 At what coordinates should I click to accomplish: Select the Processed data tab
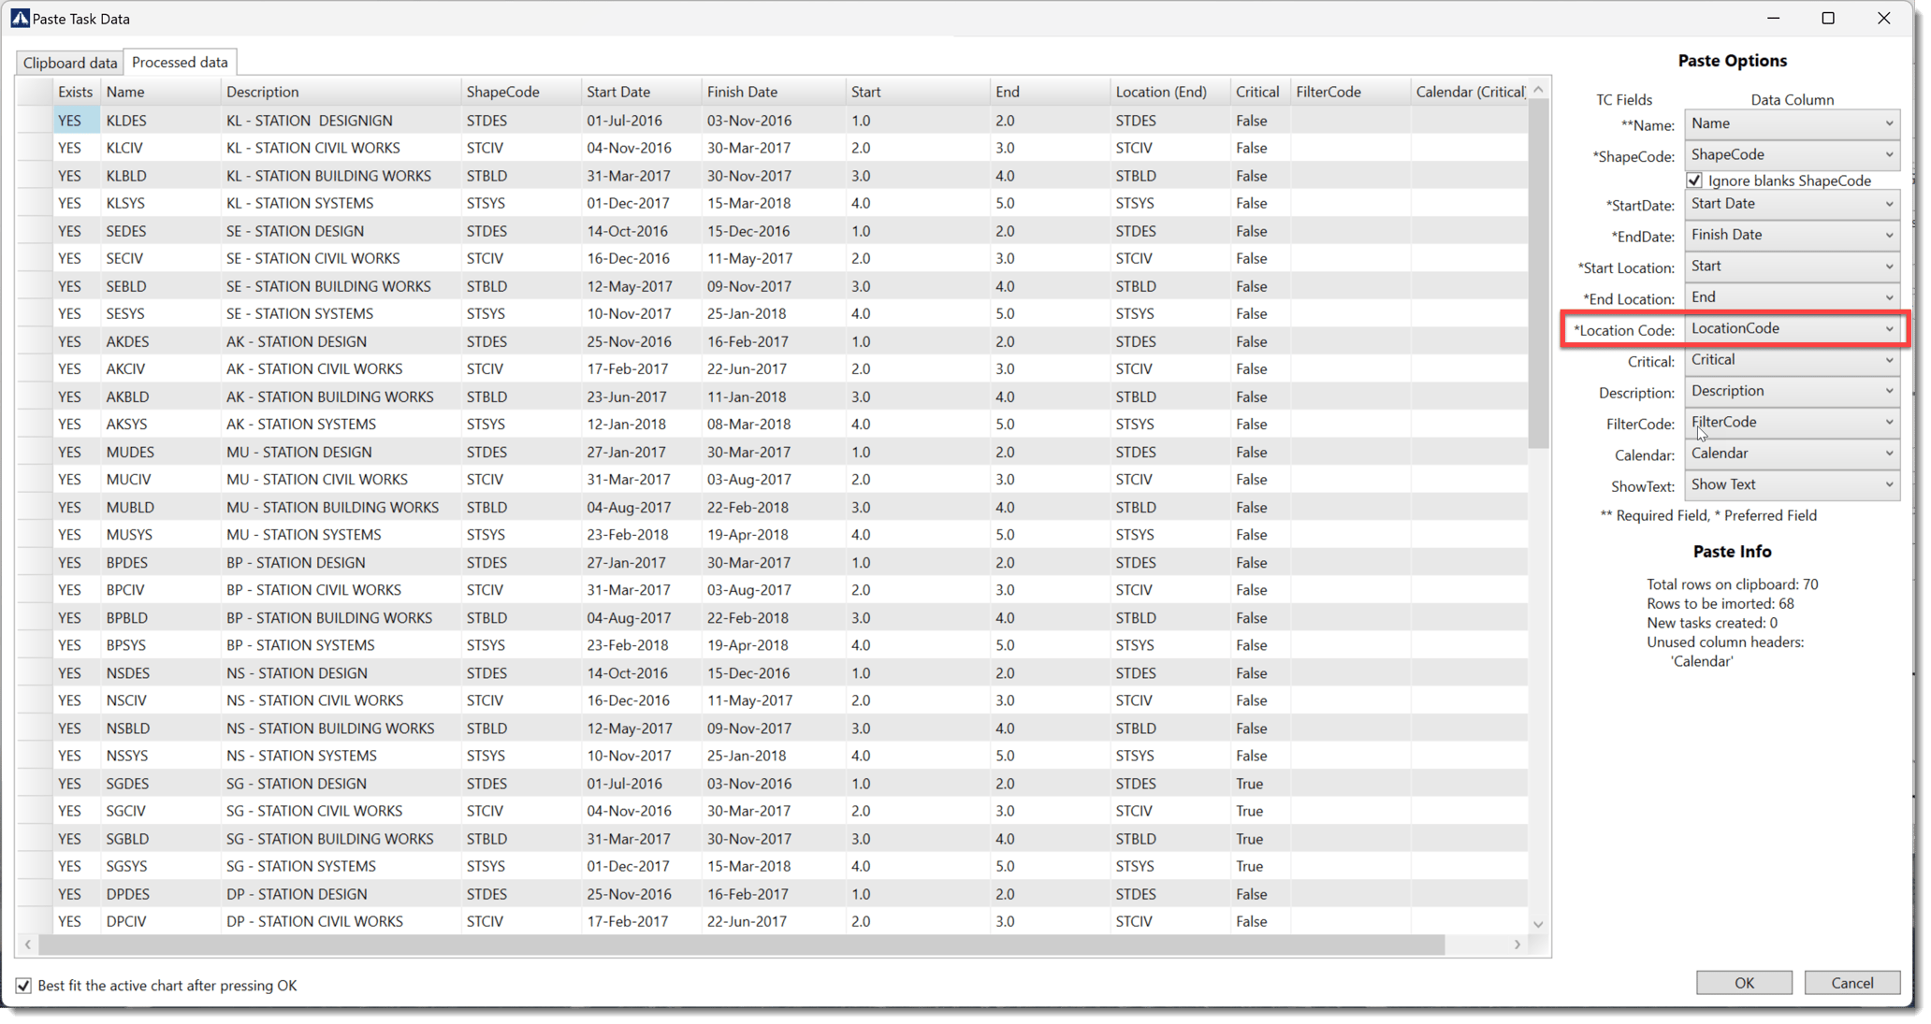(180, 62)
